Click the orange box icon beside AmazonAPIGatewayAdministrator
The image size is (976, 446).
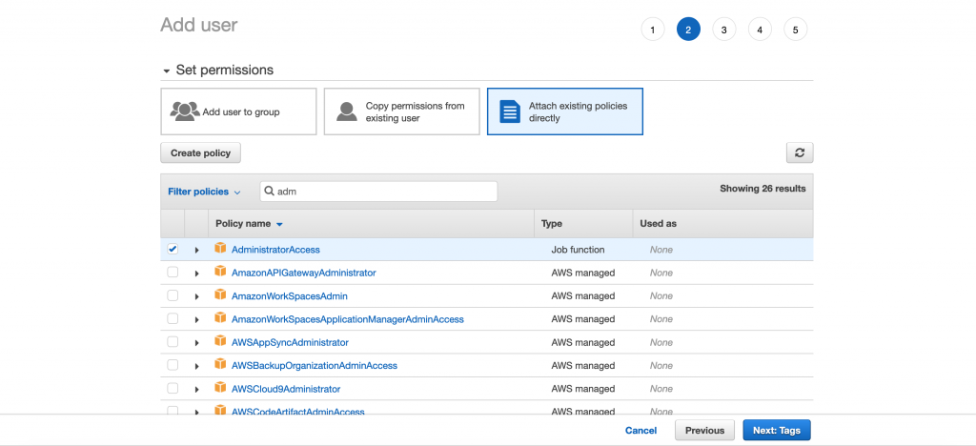pos(220,272)
